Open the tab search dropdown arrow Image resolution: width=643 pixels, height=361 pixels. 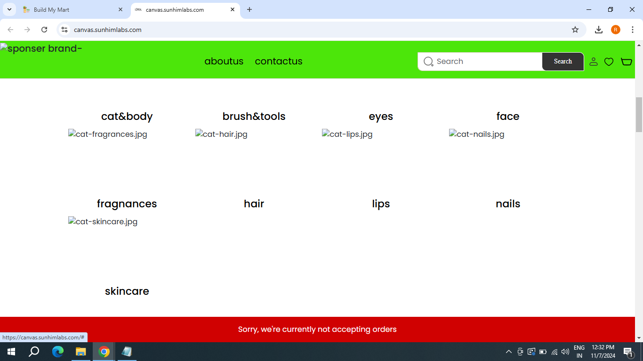9,9
